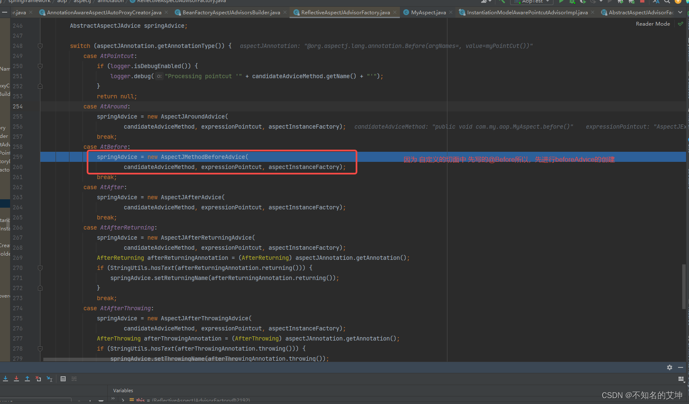Click 'getAnnotationType' in switch statement
Screen dimensions: 689x404
[186, 46]
